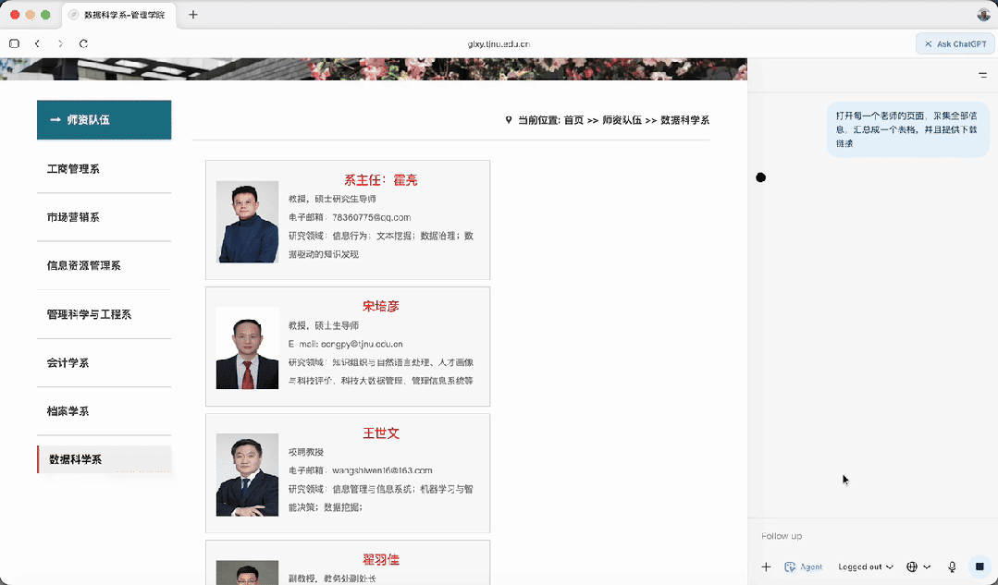The width and height of the screenshot is (998, 585).
Task: Click 霍亮's email 78360775@qq.com
Action: point(371,217)
